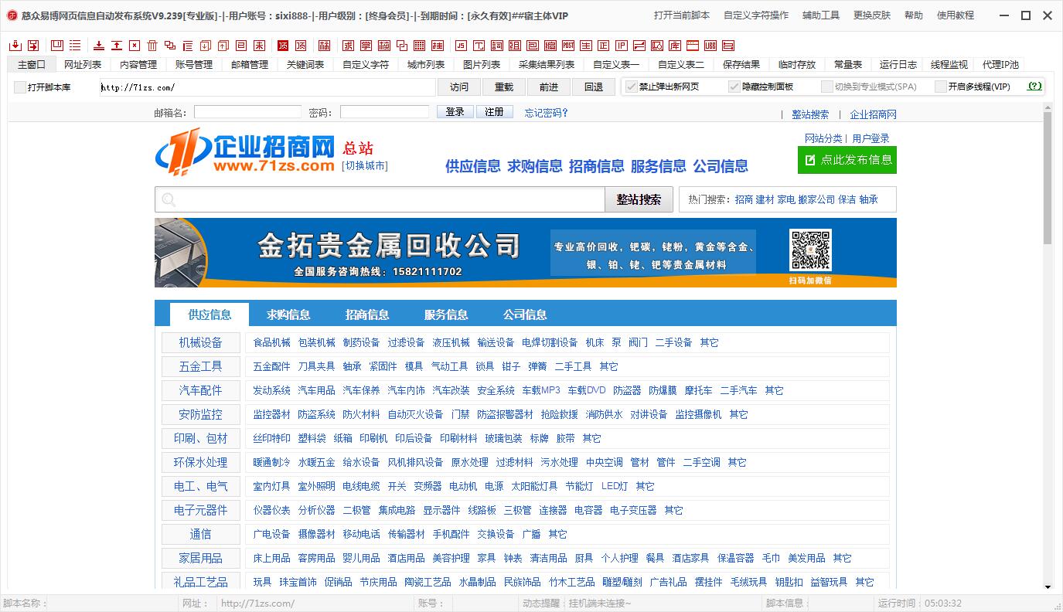Uncheck 禁止弹出新网页 checkbox

[x=631, y=87]
